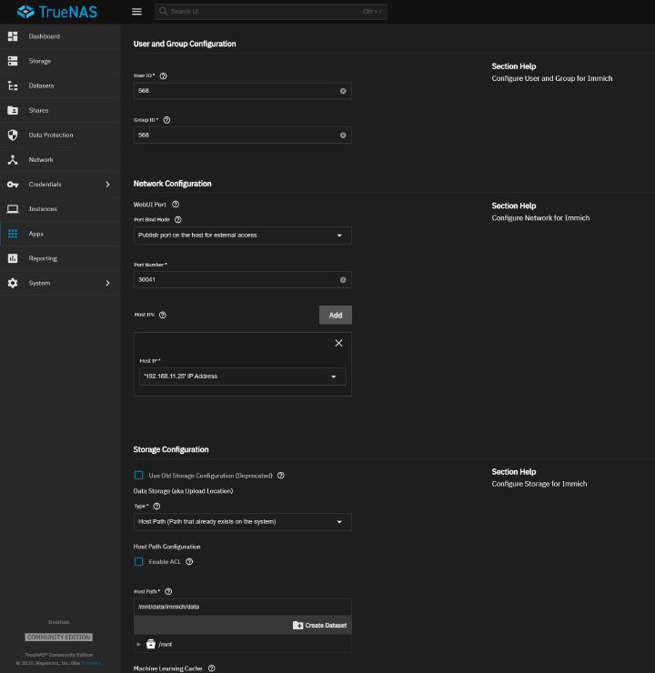Image resolution: width=655 pixels, height=673 pixels.
Task: Click the Apps grid icon
Action: point(13,234)
